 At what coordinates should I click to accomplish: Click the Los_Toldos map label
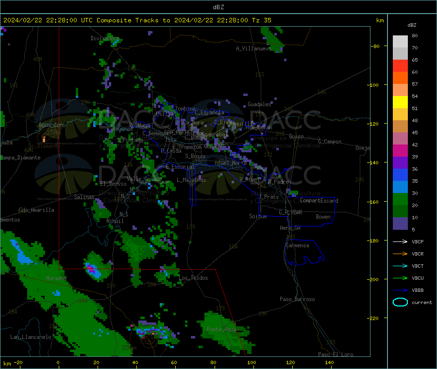click(193, 278)
